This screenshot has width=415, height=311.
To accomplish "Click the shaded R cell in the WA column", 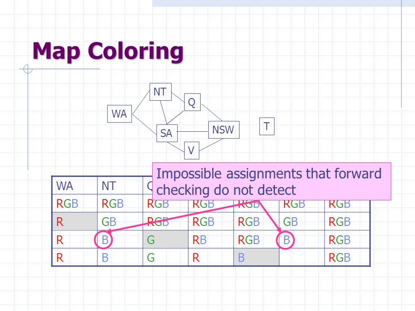I will [x=75, y=221].
